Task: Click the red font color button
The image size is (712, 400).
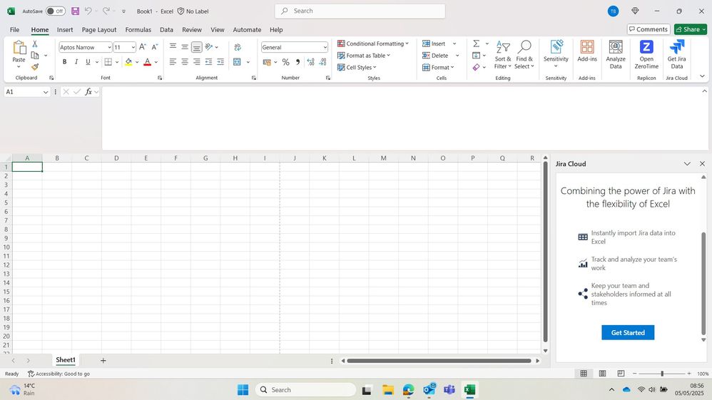Action: pos(147,62)
